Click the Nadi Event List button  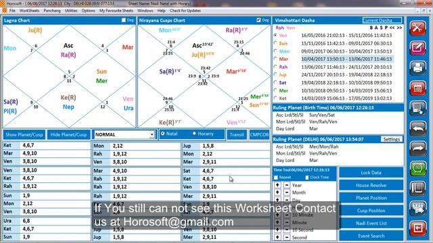[x=371, y=223]
